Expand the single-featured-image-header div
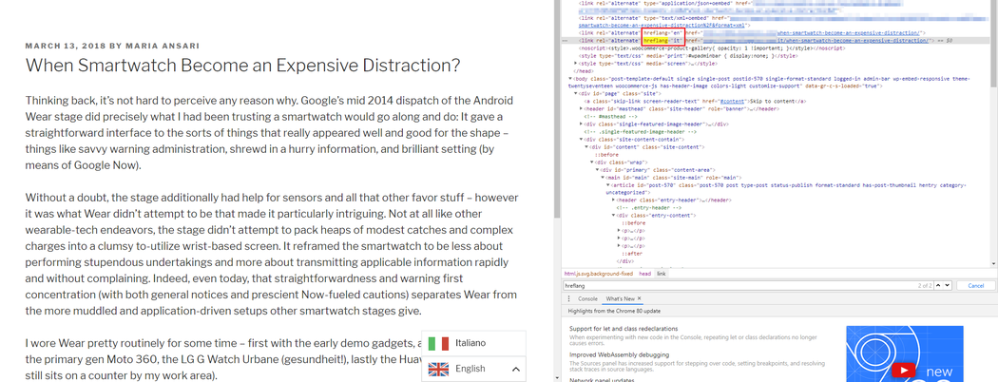Screen dimensions: 998x382 click(581, 124)
